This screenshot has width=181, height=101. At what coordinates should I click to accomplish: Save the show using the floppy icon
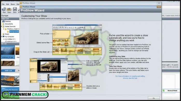[15, 9]
